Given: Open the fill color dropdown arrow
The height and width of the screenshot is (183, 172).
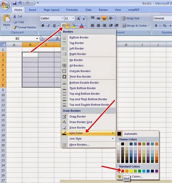Looking at the screenshot, I should click(77, 26).
